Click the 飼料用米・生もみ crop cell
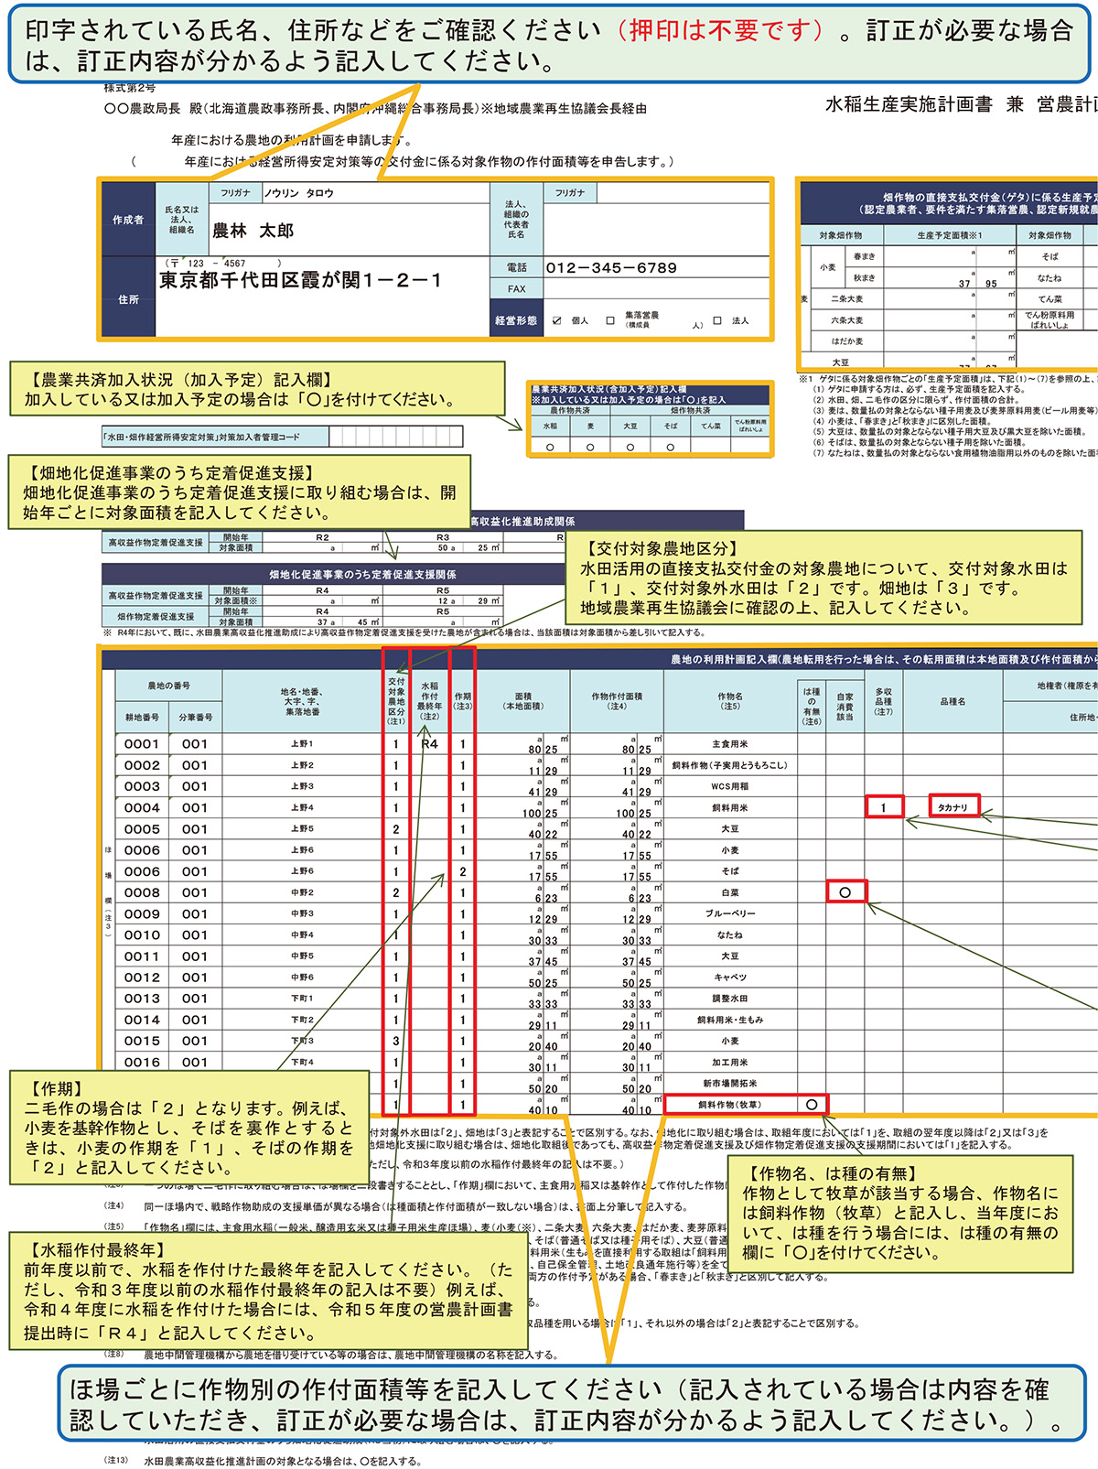 [729, 1020]
